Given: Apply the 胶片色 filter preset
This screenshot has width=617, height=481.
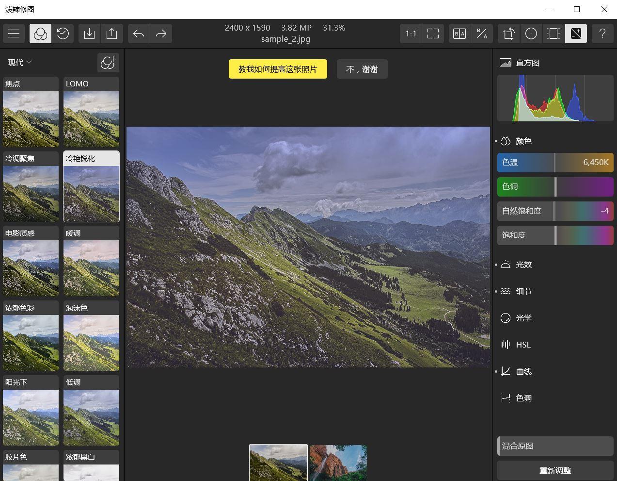Looking at the screenshot, I should coord(31,465).
